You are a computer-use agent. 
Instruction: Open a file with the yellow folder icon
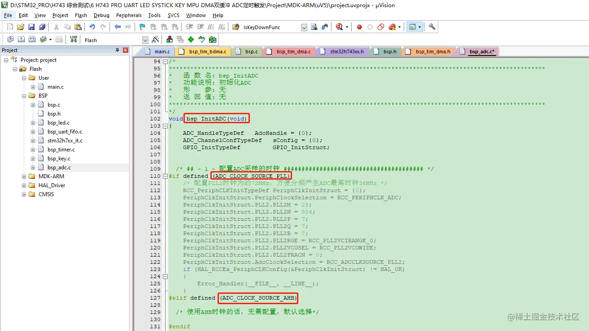click(x=21, y=27)
